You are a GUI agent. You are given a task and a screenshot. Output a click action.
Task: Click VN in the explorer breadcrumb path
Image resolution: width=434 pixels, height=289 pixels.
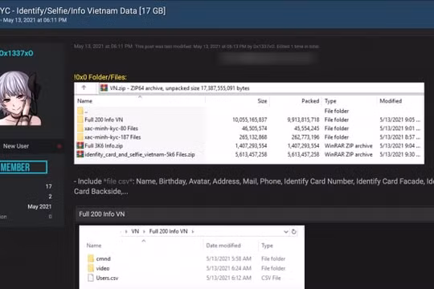tap(135, 231)
